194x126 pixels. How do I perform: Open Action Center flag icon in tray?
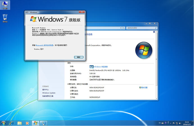click(174, 123)
